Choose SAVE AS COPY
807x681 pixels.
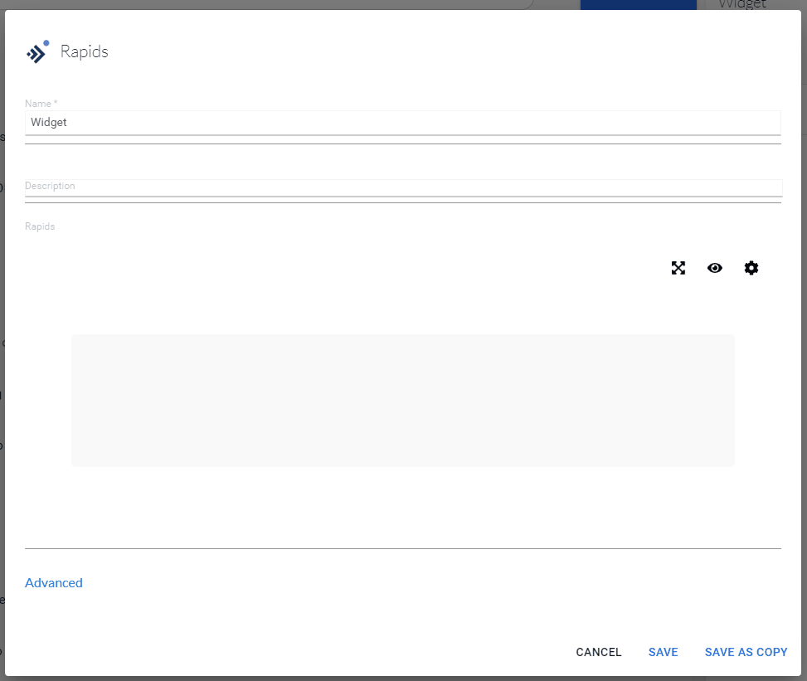[746, 652]
